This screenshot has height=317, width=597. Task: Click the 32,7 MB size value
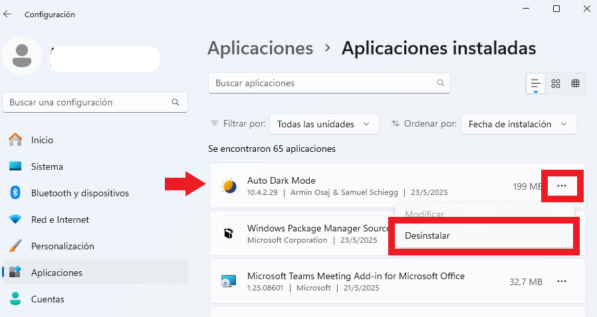[x=526, y=282]
